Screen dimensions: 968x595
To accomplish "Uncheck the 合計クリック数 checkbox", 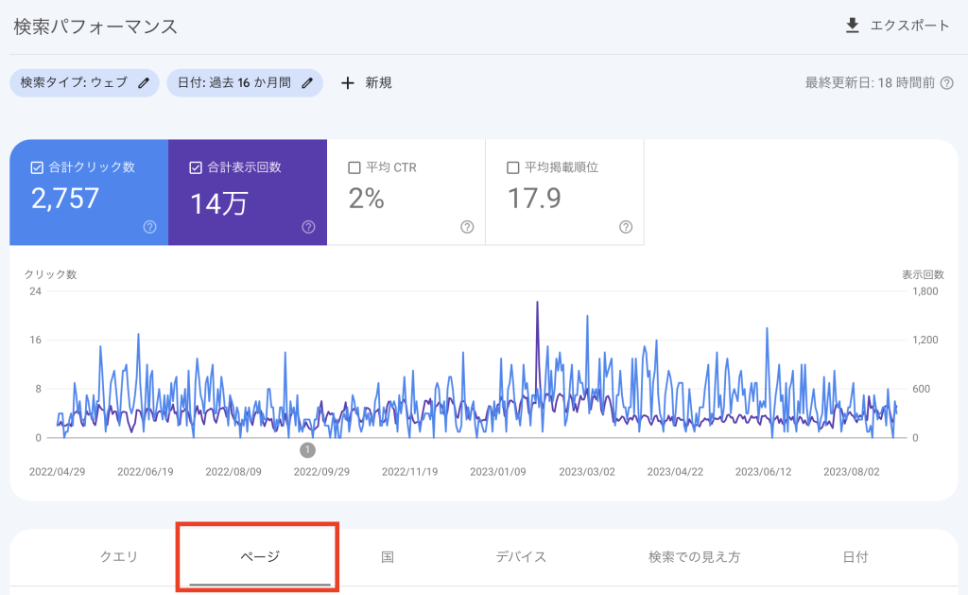I will (x=37, y=167).
